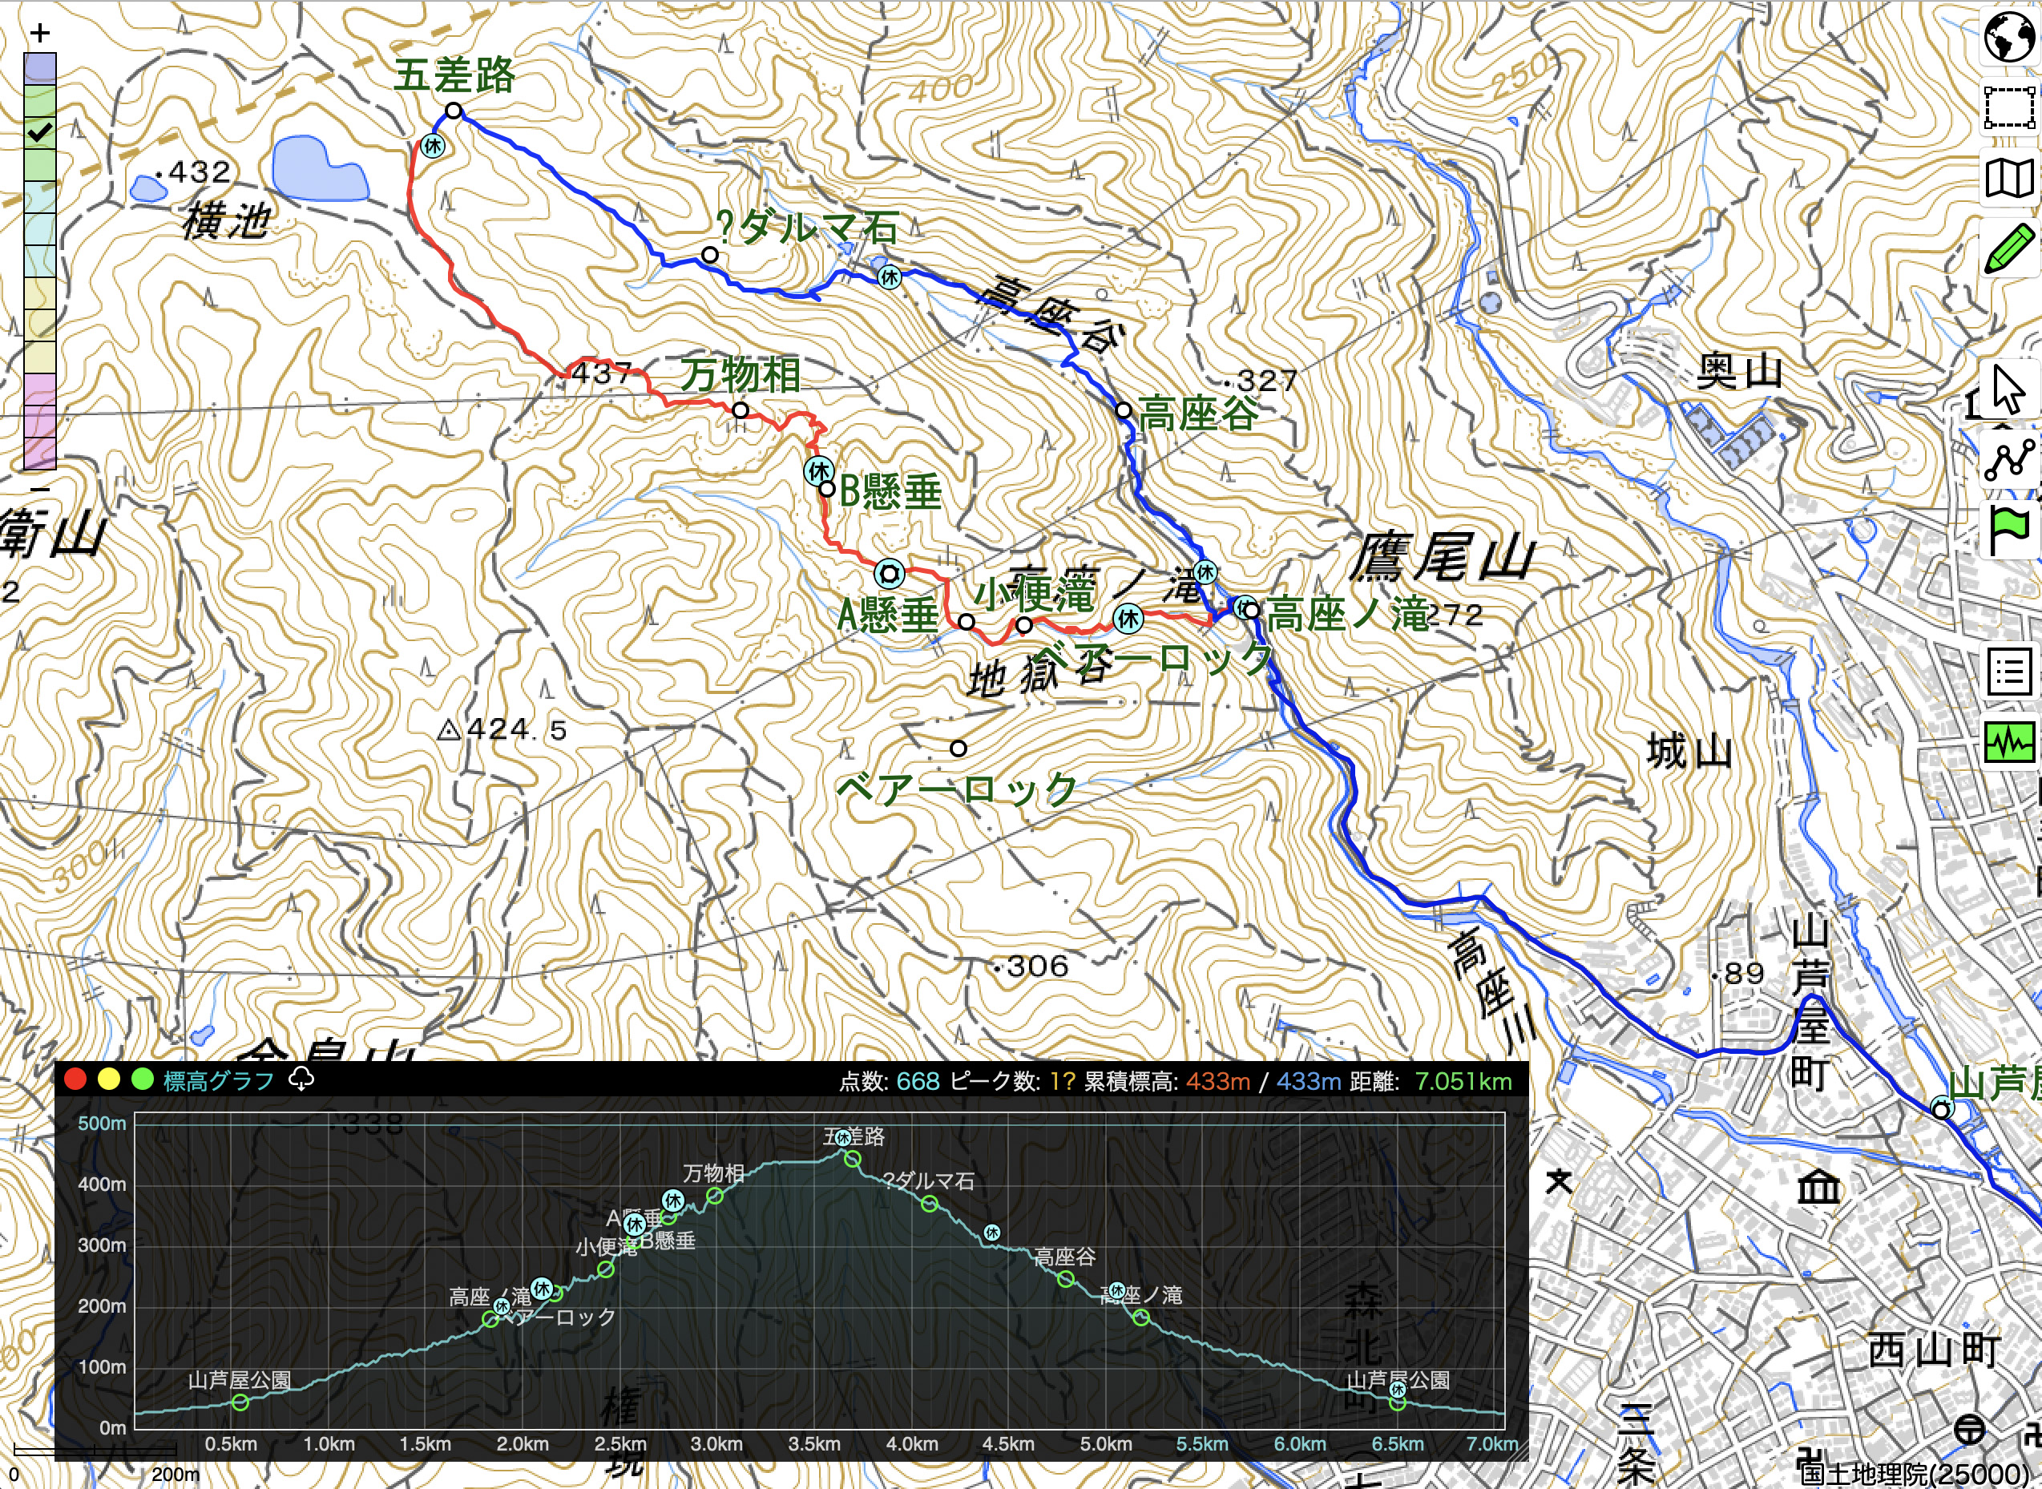Select the checked zoom level on slider
Image resolution: width=2042 pixels, height=1489 pixels.
click(39, 133)
